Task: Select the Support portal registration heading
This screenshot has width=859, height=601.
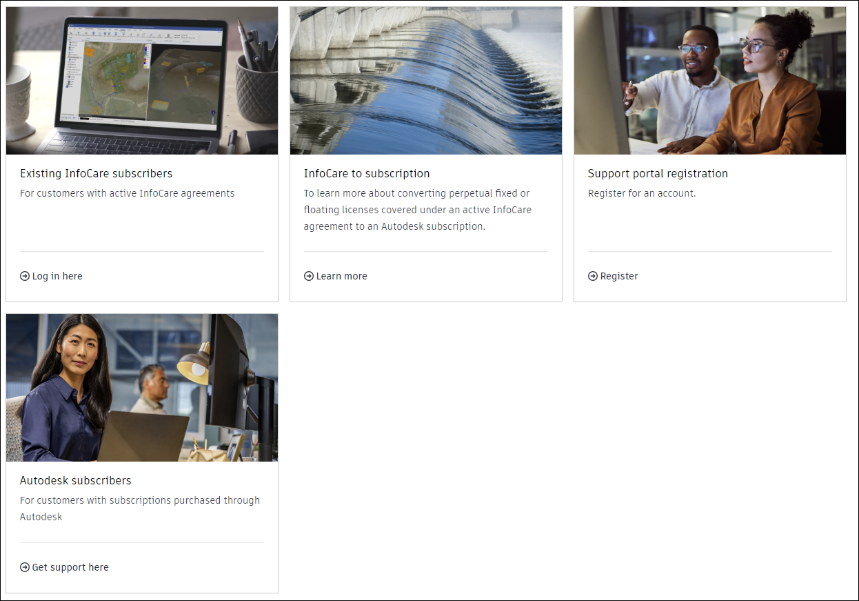Action: point(658,174)
